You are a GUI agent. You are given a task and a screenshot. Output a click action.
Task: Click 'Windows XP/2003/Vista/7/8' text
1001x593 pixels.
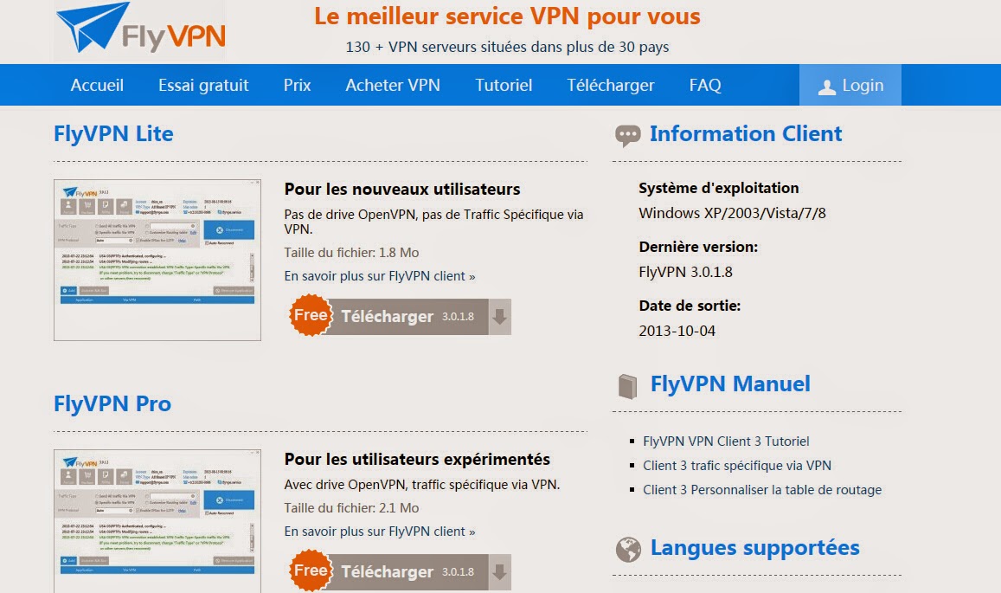tap(732, 214)
